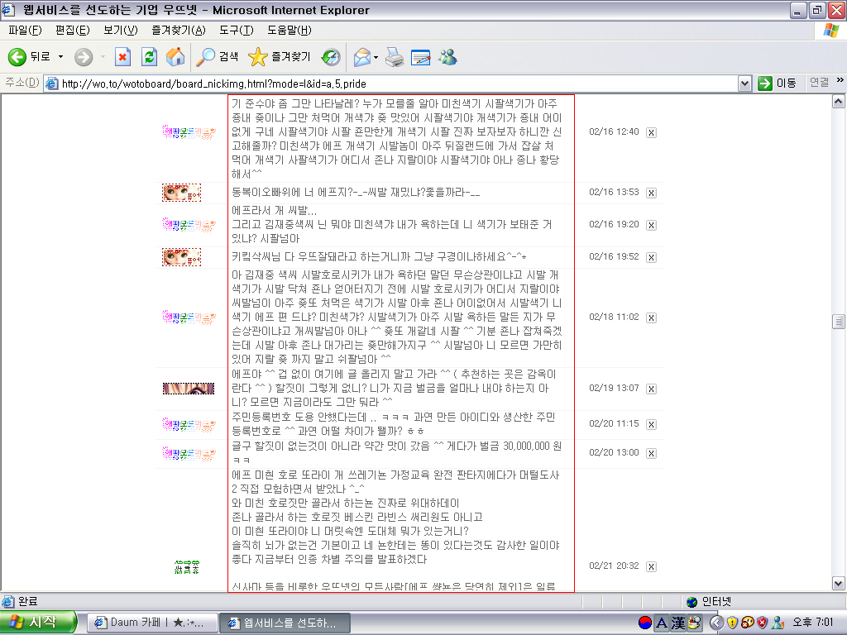847x635 pixels.
Task: Open the Favorites (즐겨찾기) toolbar button
Action: coord(280,57)
